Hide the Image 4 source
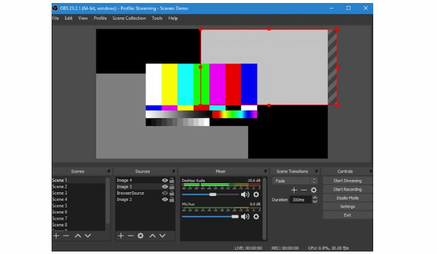This screenshot has width=437, height=254. point(164,180)
